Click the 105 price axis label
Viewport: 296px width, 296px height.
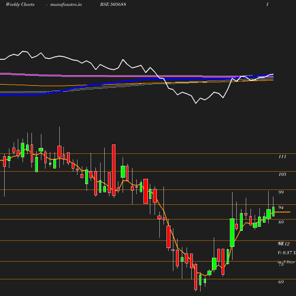point(282,174)
